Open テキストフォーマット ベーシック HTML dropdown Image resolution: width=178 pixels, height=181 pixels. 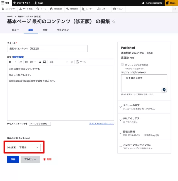[40, 124]
